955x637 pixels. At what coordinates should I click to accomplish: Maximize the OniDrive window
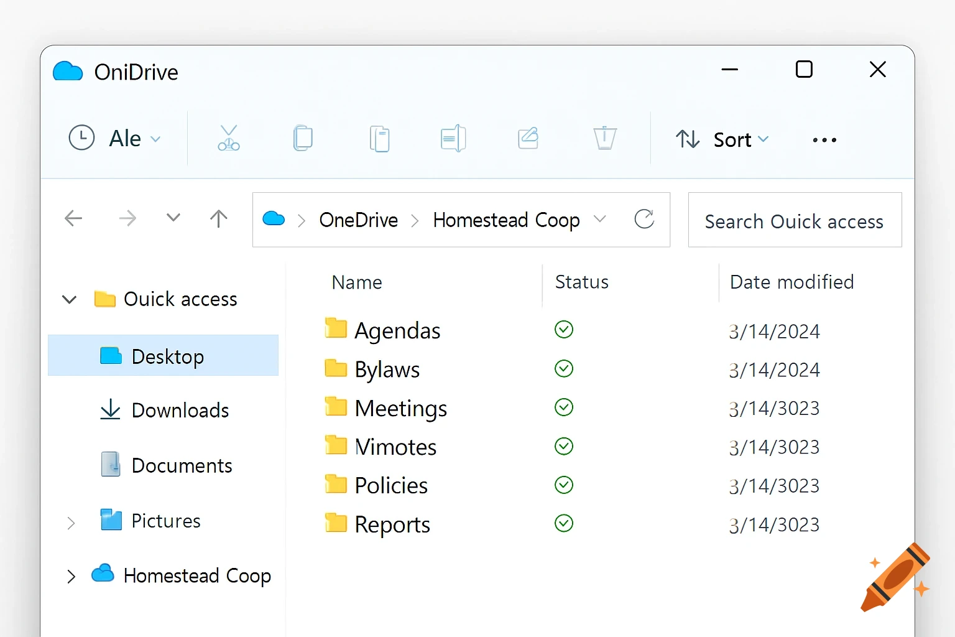804,69
